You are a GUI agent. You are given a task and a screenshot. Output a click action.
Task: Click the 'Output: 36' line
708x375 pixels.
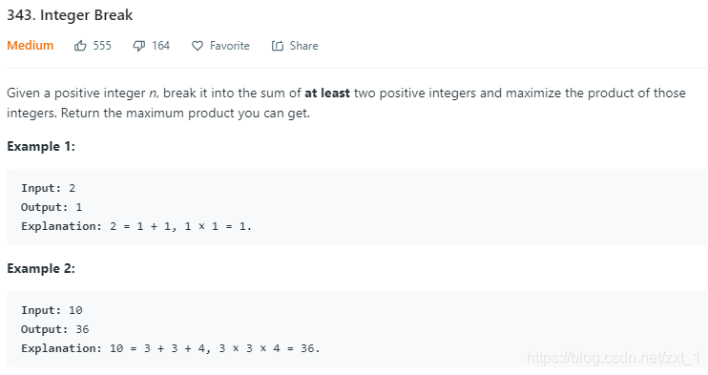click(x=55, y=329)
